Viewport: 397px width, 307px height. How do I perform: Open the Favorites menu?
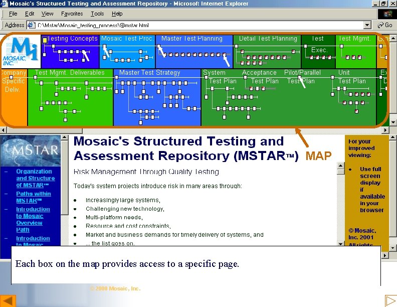pyautogui.click(x=72, y=14)
